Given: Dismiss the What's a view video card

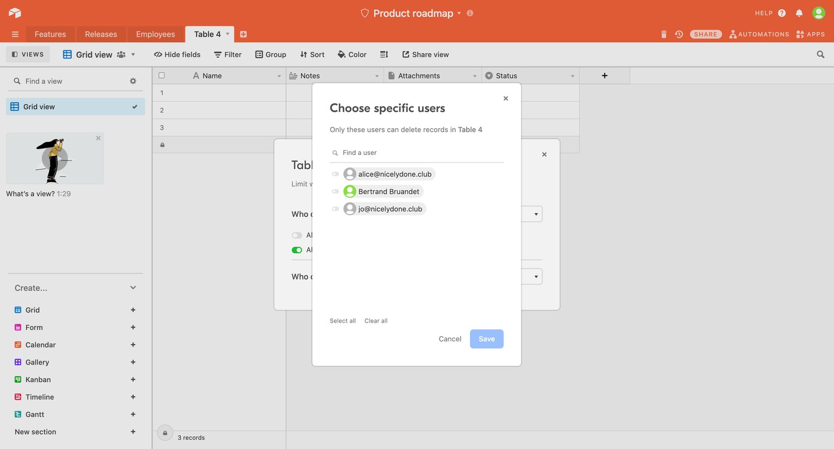Looking at the screenshot, I should [x=98, y=138].
